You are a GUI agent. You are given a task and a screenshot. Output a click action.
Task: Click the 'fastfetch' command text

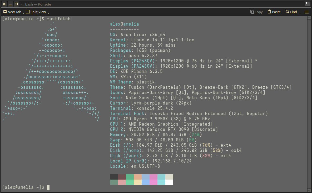(59, 19)
